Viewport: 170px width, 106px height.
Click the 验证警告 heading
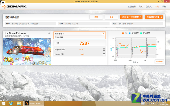59,34
